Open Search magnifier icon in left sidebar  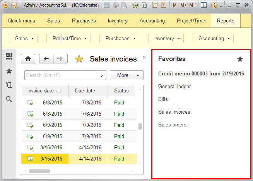click(9, 99)
